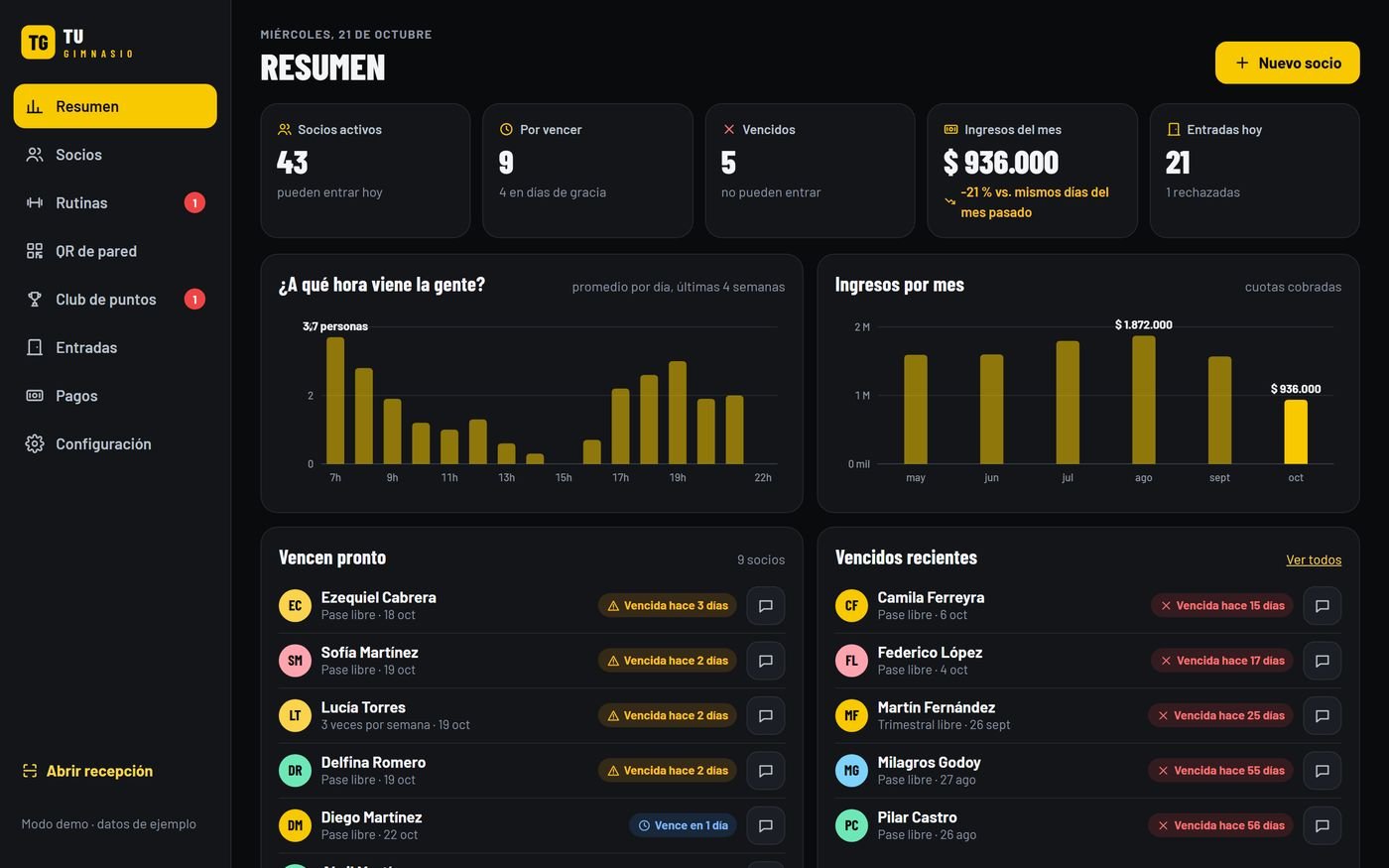
Task: Click the 7h attendance bar
Action: [335, 401]
